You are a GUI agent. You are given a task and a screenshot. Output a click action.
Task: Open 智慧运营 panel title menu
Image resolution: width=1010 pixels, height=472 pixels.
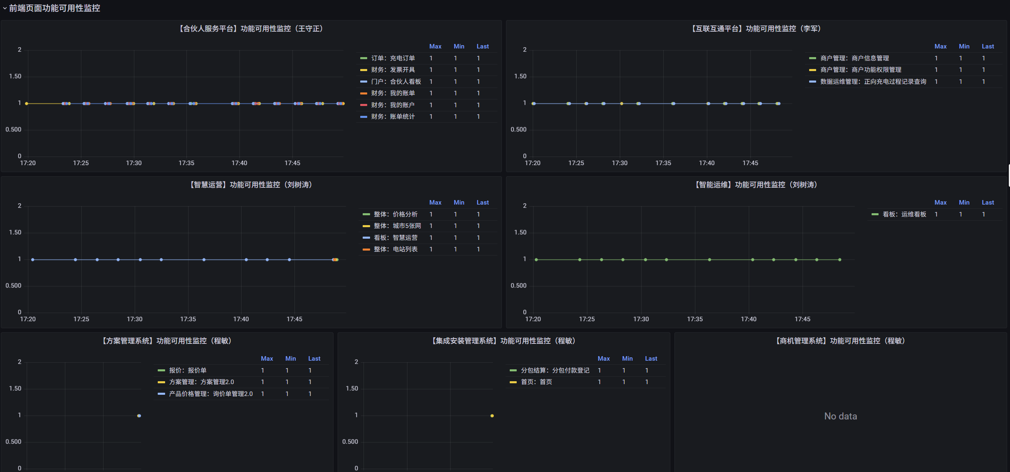(x=251, y=185)
